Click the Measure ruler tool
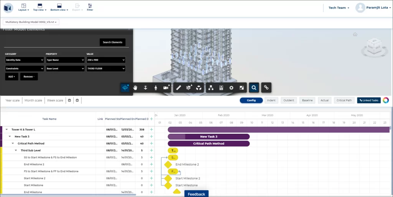393x197 pixels. (x=178, y=88)
